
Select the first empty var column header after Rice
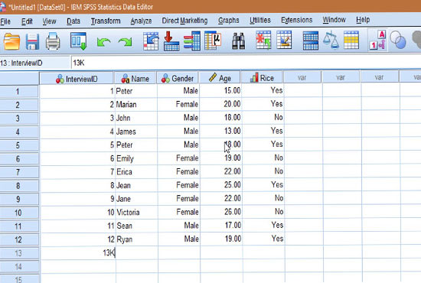click(x=302, y=77)
